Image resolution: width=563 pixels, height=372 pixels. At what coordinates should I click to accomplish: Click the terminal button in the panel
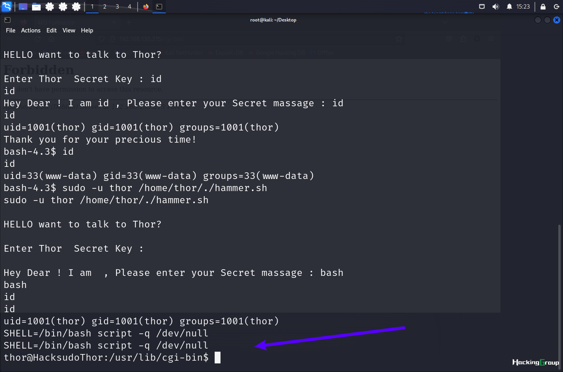159,7
